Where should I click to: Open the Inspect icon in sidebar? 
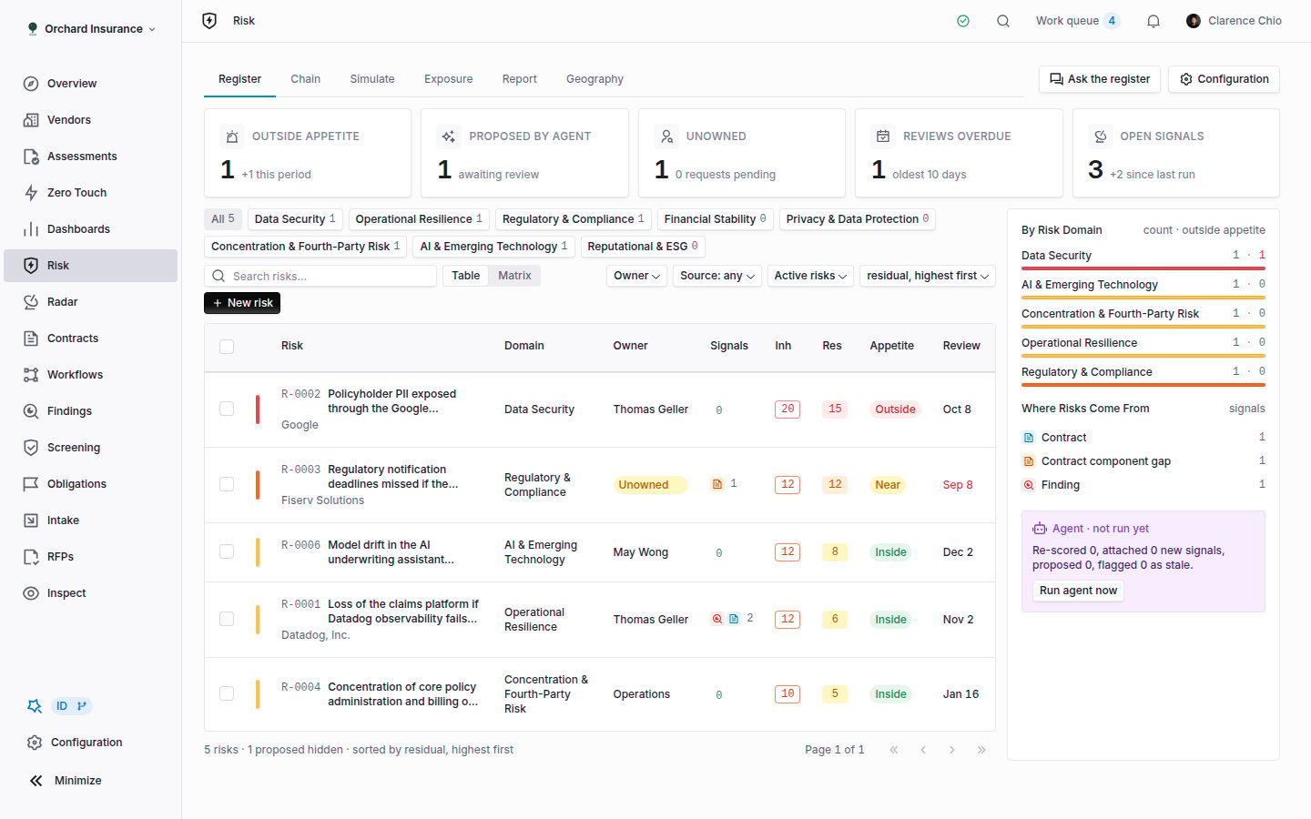[31, 593]
